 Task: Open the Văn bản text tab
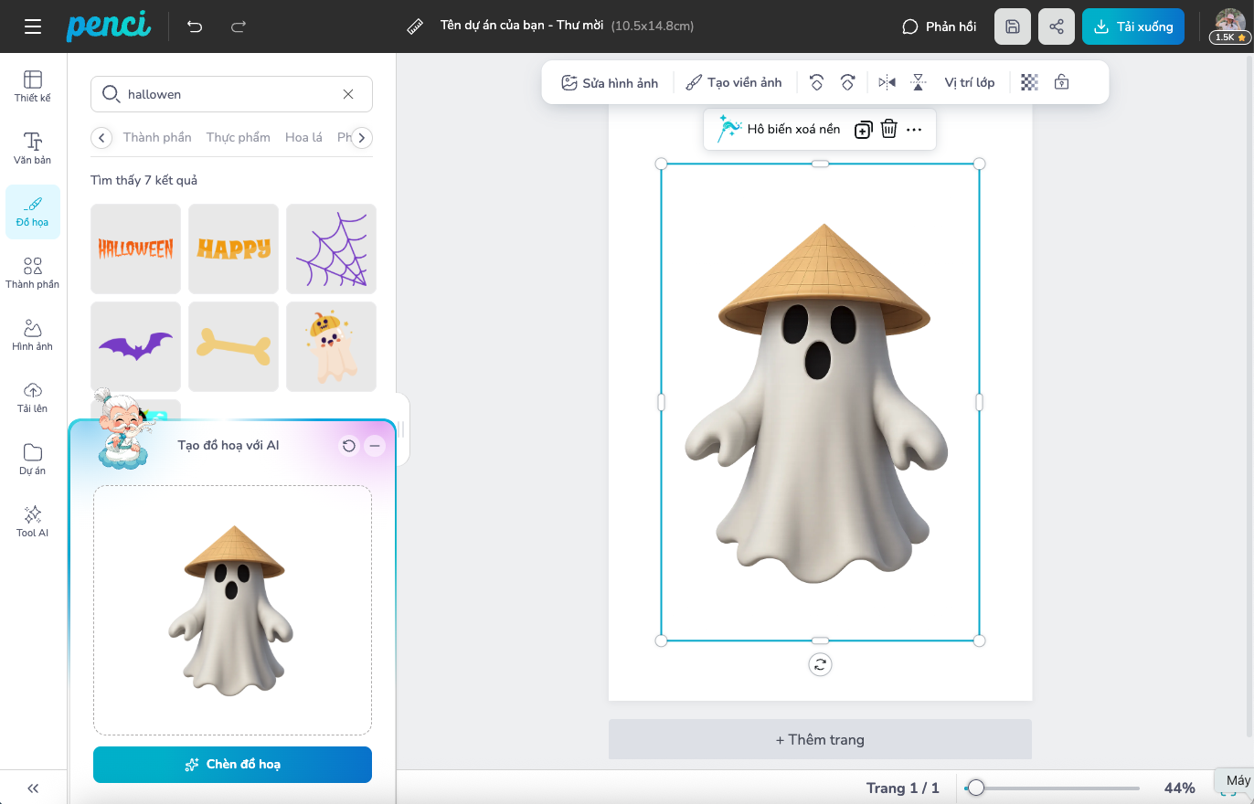click(33, 148)
